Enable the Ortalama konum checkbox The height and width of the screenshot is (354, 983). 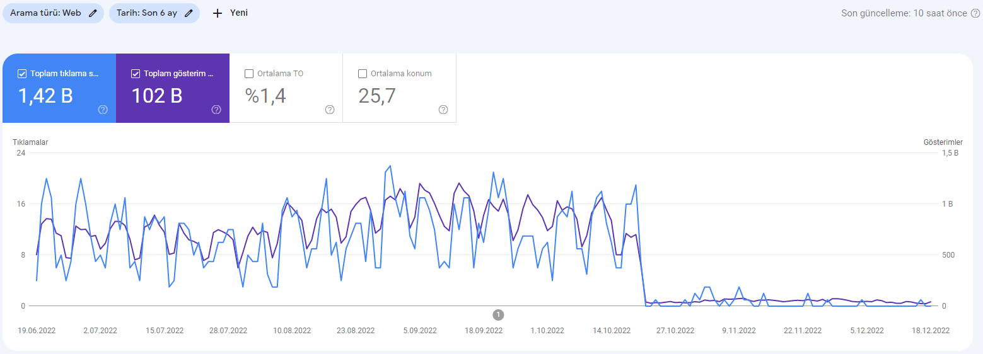[363, 74]
